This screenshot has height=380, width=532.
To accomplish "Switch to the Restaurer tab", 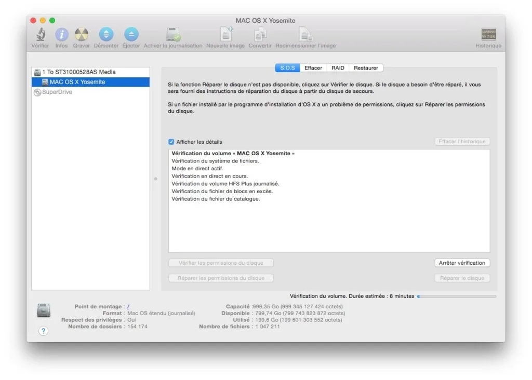I will pos(366,68).
